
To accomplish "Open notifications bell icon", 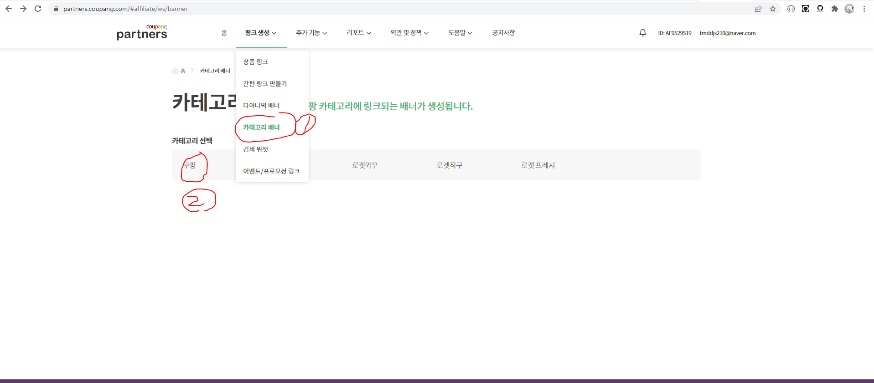I will click(x=643, y=33).
